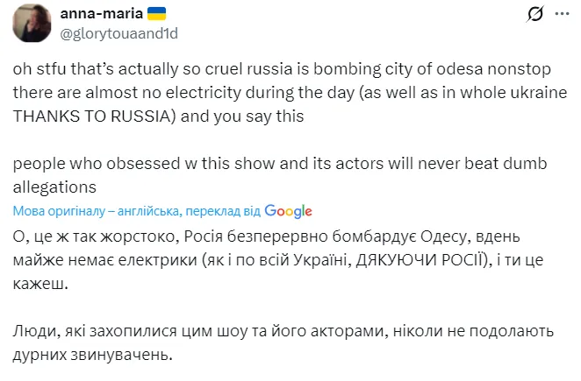Click the Grok slashed-circle icon
The image size is (581, 381).
pyautogui.click(x=533, y=15)
